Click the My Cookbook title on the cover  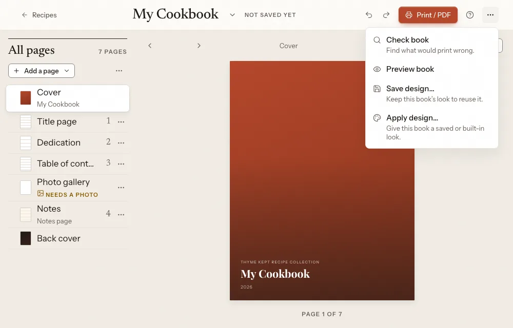click(x=275, y=274)
